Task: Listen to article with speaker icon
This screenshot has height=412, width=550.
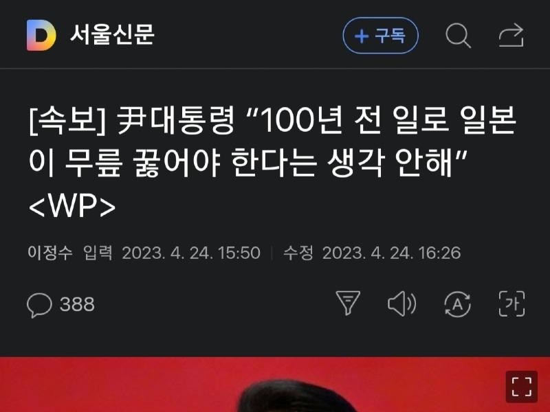Action: point(402,304)
